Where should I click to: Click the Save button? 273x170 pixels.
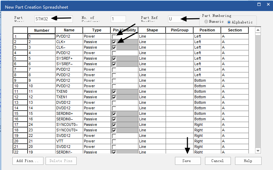click(x=186, y=161)
